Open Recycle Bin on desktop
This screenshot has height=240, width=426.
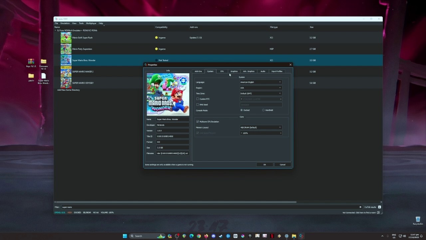click(418, 221)
